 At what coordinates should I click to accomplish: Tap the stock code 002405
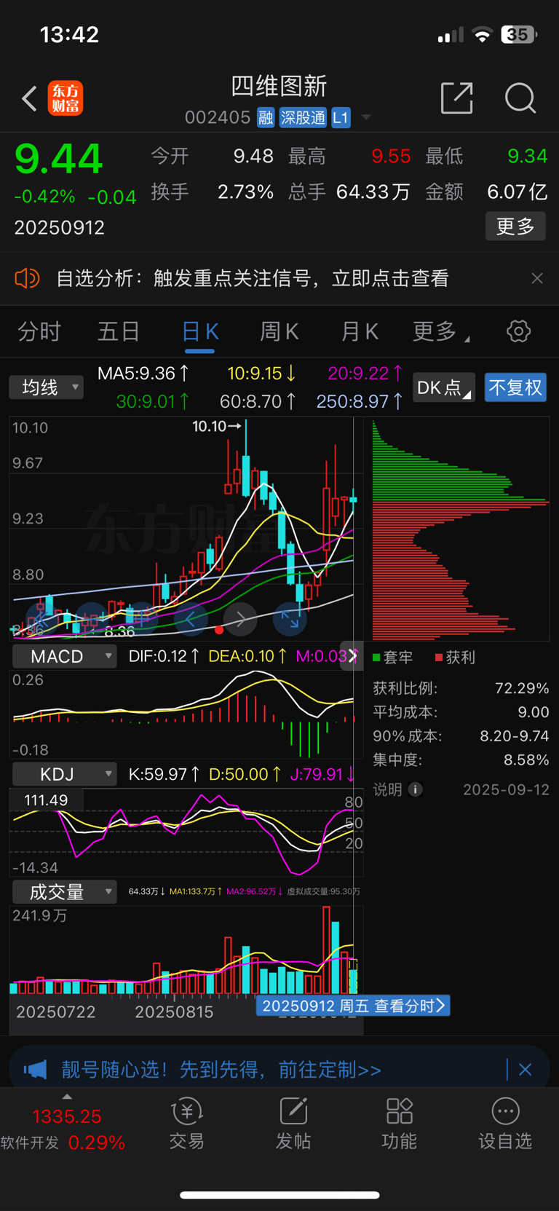click(x=218, y=117)
